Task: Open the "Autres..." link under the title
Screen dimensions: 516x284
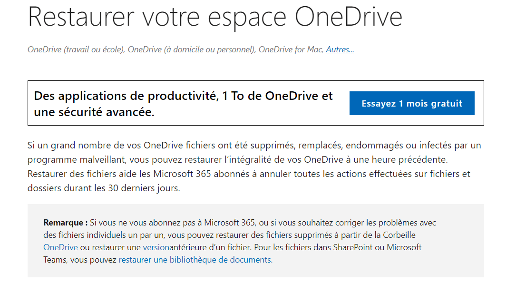Action: click(340, 49)
